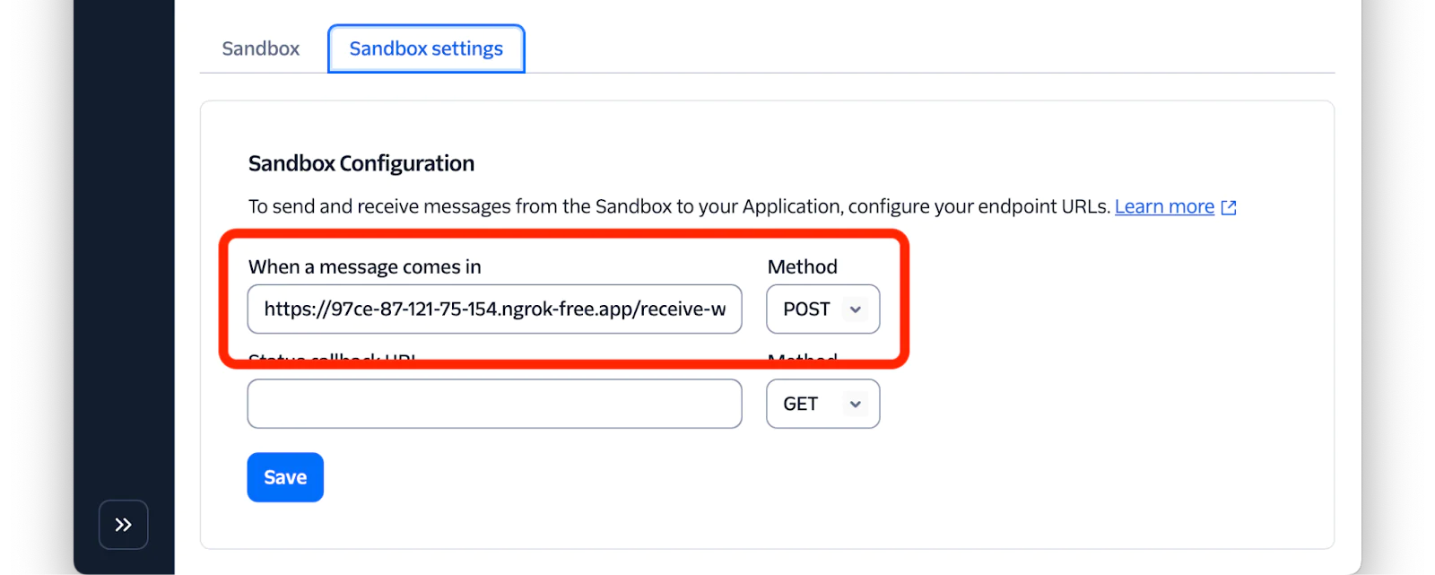This screenshot has height=575, width=1435.
Task: Click inside the receive-webhook URL box
Action: point(493,309)
